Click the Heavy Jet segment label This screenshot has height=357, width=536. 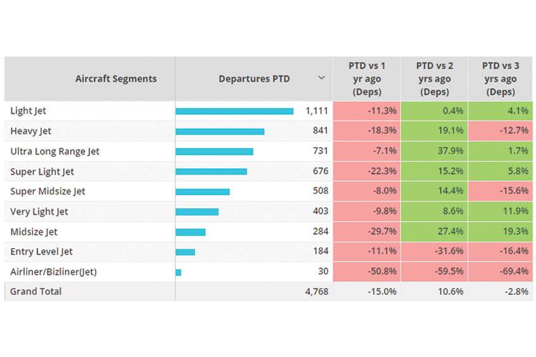31,131
